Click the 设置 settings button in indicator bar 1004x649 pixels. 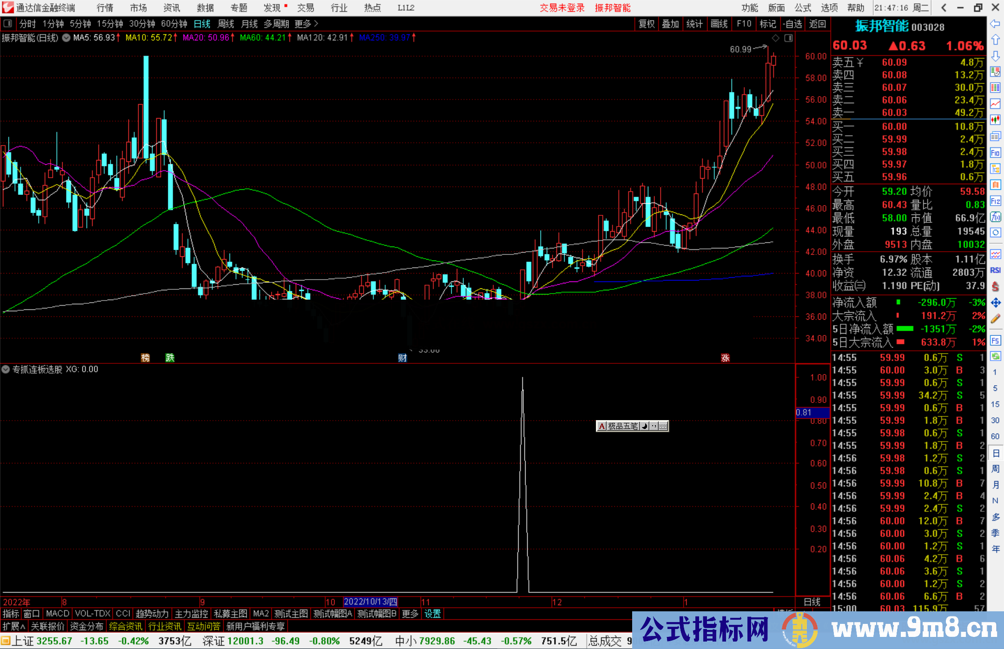point(432,614)
